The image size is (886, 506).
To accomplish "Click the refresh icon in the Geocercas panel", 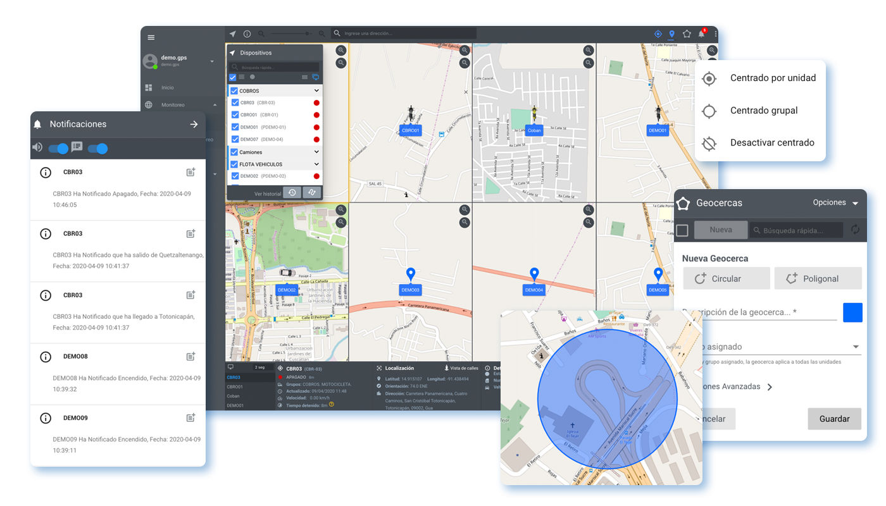I will 855,230.
